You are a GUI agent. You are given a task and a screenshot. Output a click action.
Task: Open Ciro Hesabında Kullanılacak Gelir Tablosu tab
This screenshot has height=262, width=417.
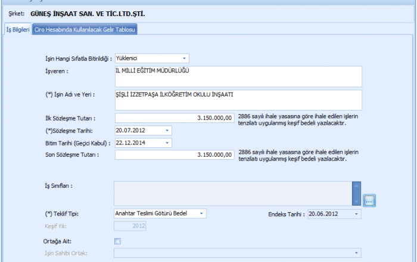[x=85, y=29]
